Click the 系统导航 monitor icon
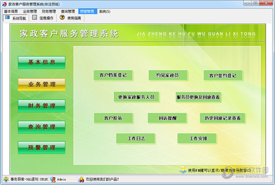 pos(7,17)
